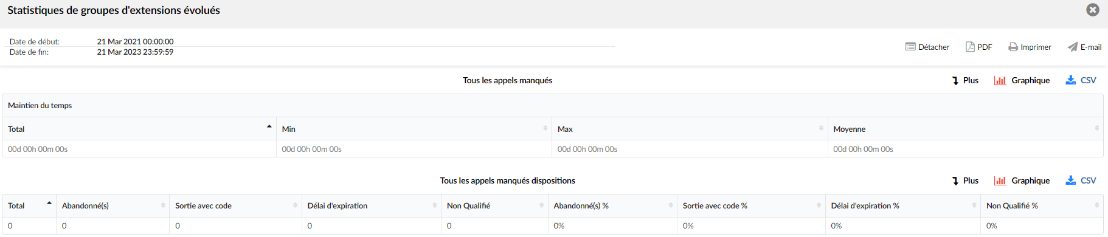Click the Tous les appels manqués heading
Screen dimensions: 1108x237
point(507,80)
